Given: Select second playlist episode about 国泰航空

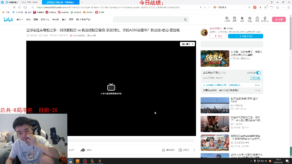Looking at the screenshot, I should tap(232, 90).
